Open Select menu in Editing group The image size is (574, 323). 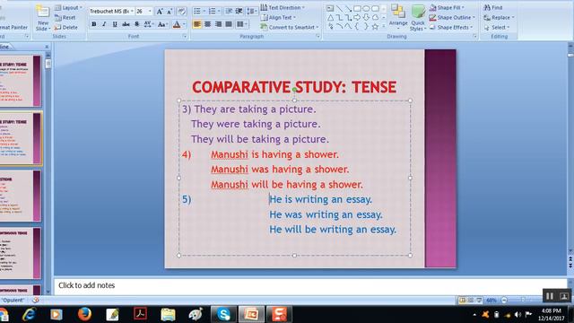click(x=497, y=27)
